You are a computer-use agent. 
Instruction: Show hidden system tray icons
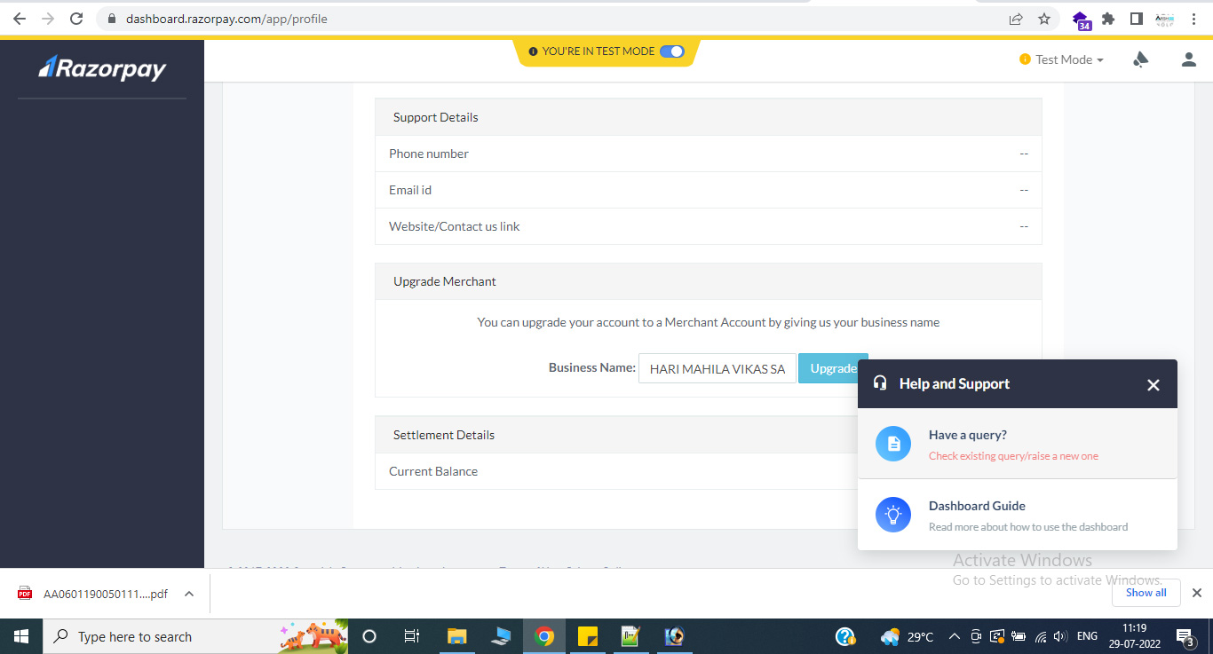coord(955,636)
